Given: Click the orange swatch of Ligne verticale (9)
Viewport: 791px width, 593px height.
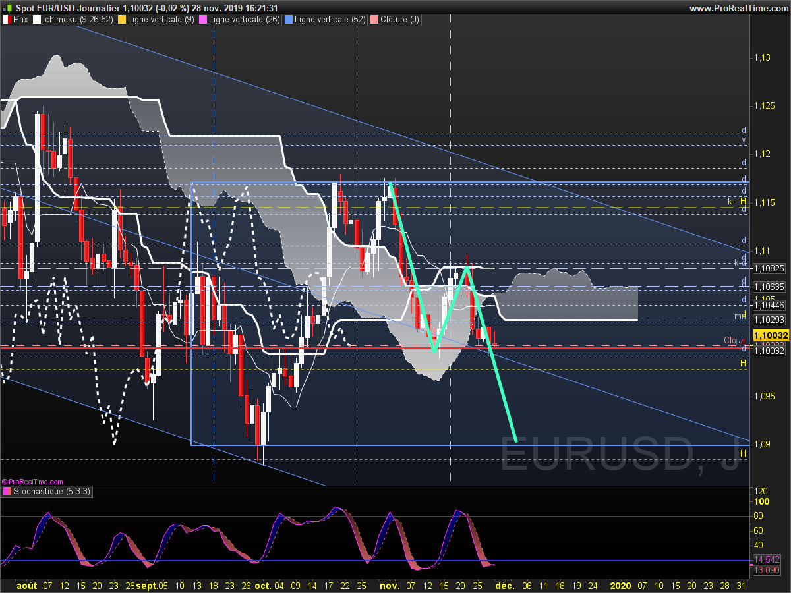Looking at the screenshot, I should pos(121,20).
